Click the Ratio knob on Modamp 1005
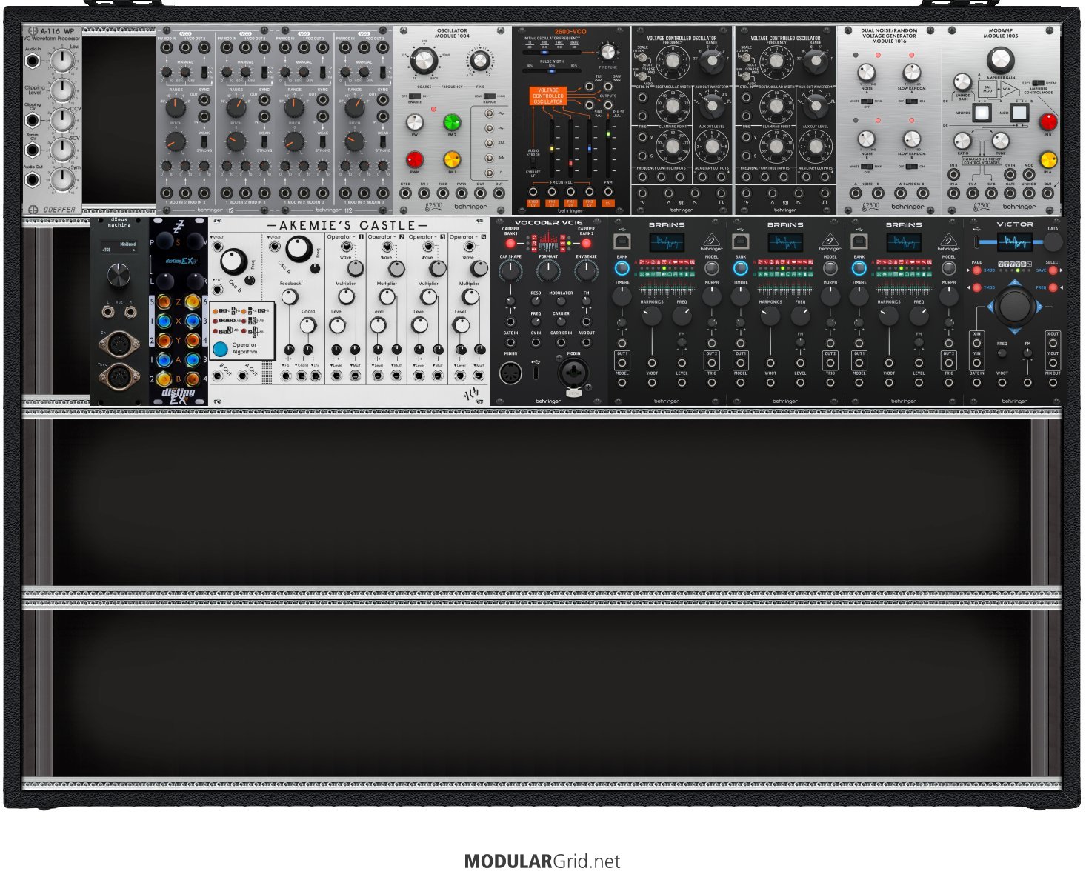Screen dimensions: 1086x877 click(x=962, y=141)
